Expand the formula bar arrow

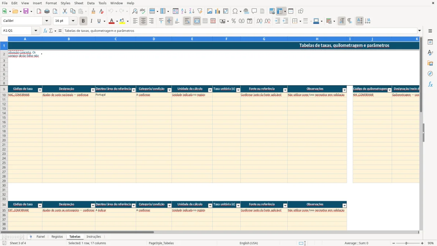click(x=420, y=31)
